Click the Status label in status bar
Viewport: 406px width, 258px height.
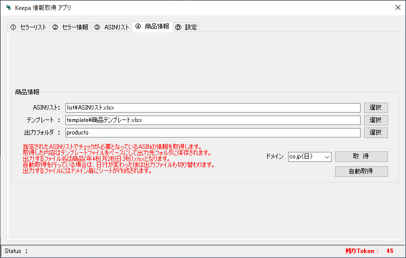(x=16, y=251)
